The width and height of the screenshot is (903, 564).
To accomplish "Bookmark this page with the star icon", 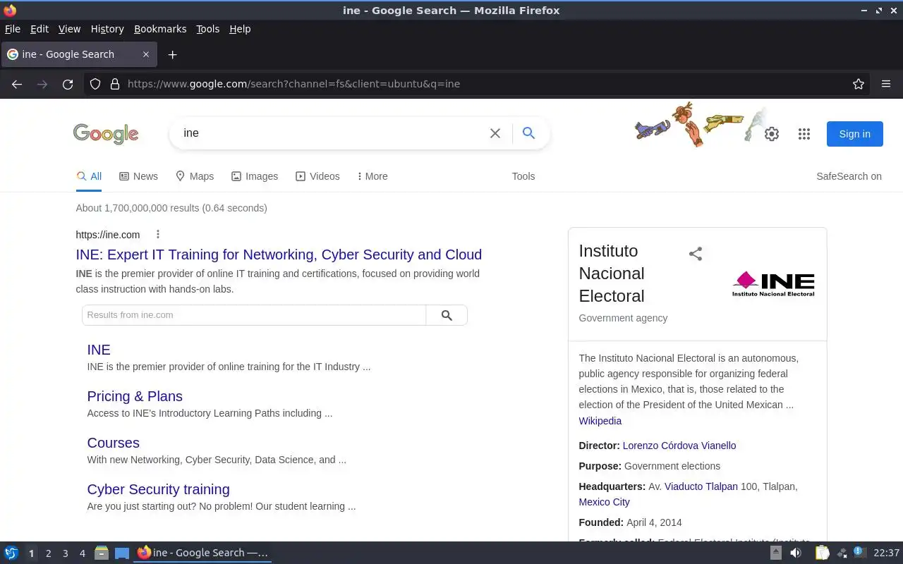I will 859,84.
